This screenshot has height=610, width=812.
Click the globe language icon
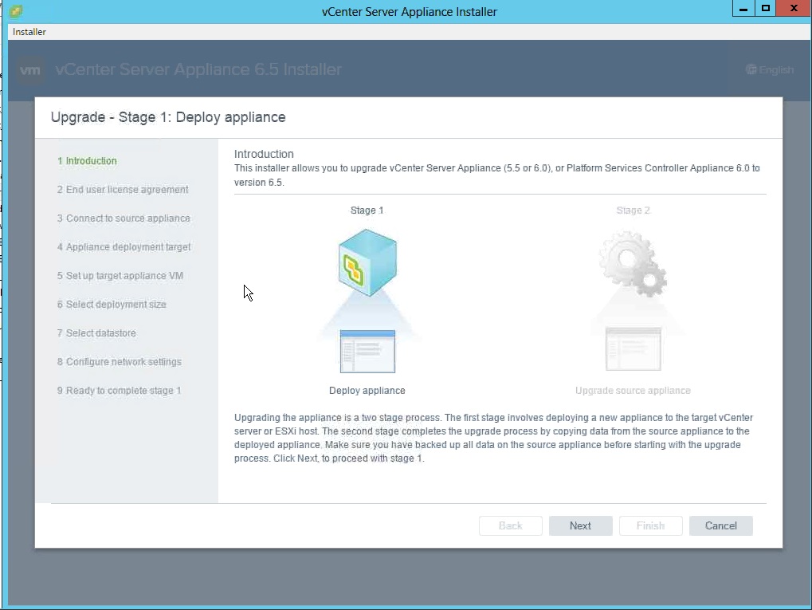point(751,70)
